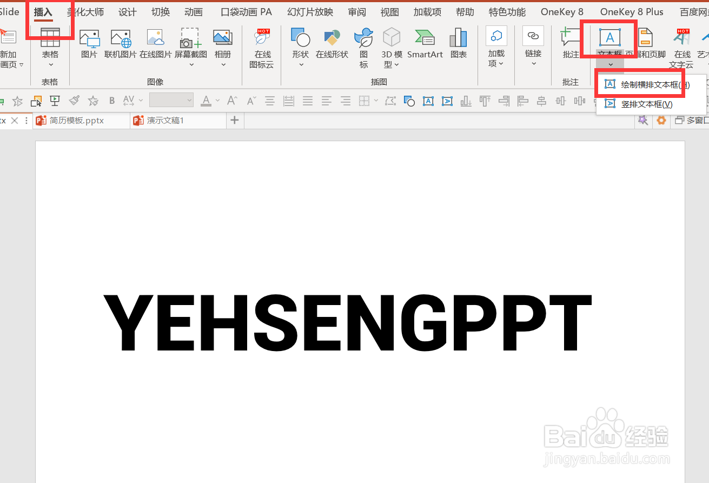Click the plus new document tab button
The height and width of the screenshot is (483, 709).
pos(235,121)
